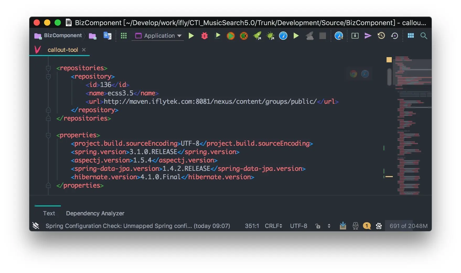This screenshot has width=461, height=273.
Task: Click the Show History clock icon
Action: coord(381,36)
